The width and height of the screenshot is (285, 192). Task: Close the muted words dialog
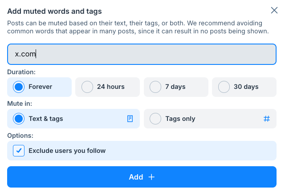point(274,10)
